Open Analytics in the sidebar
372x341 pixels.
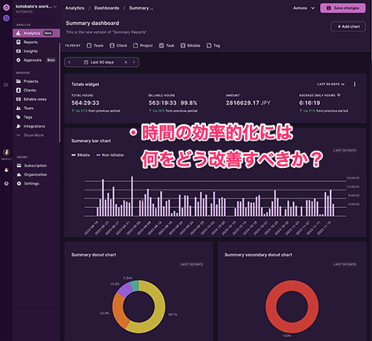point(36,33)
